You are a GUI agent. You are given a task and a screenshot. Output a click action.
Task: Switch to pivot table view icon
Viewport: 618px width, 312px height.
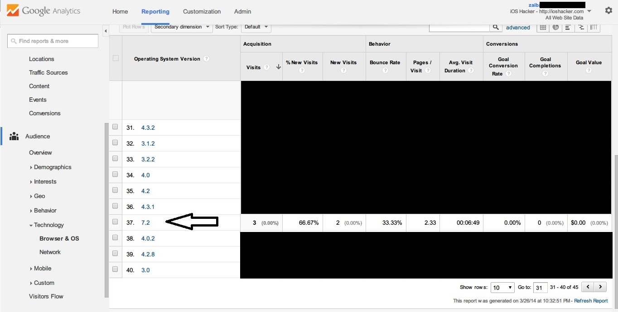coord(594,27)
